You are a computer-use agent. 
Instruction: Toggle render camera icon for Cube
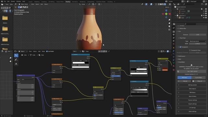tap(206, 18)
